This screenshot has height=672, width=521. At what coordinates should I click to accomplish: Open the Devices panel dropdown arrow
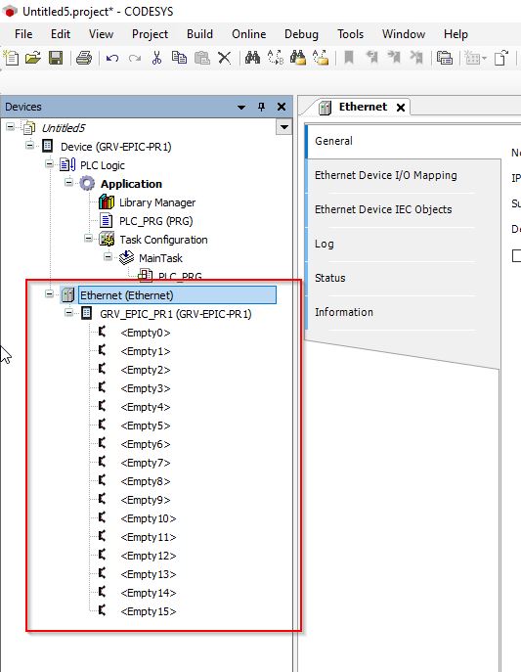241,108
